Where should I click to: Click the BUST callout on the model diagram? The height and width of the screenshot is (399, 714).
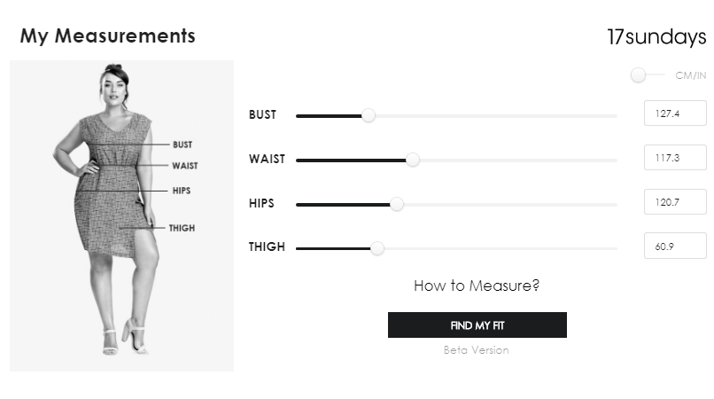tap(182, 145)
